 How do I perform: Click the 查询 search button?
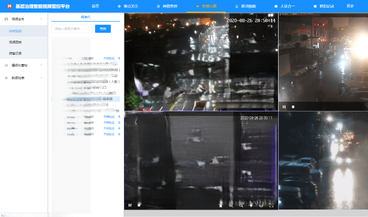[103, 29]
